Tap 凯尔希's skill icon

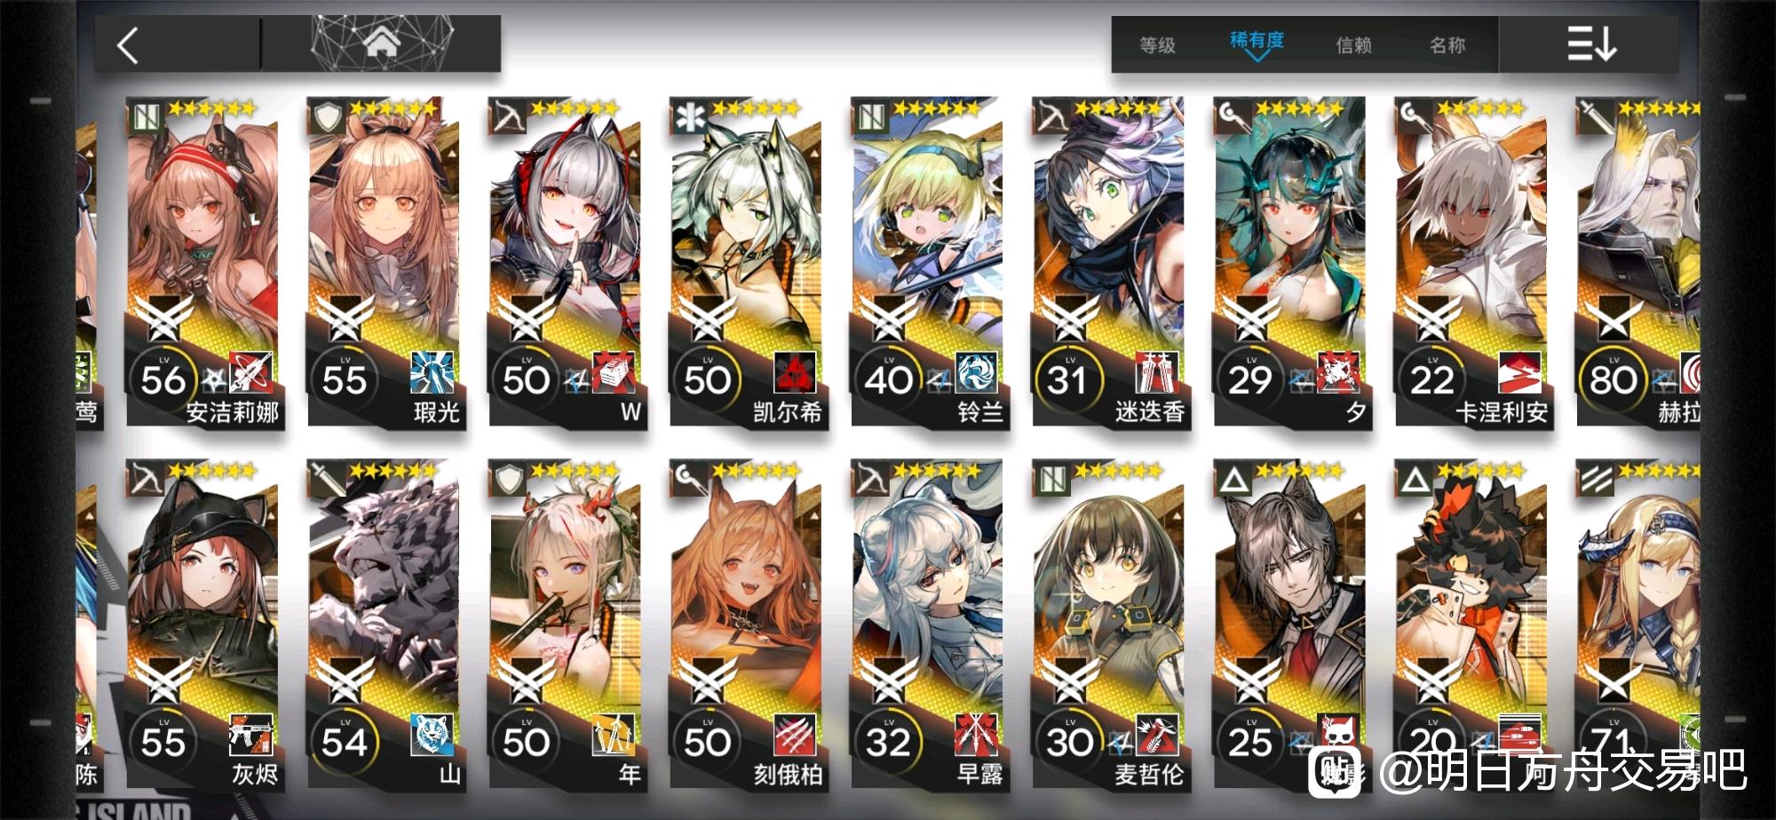pos(795,373)
